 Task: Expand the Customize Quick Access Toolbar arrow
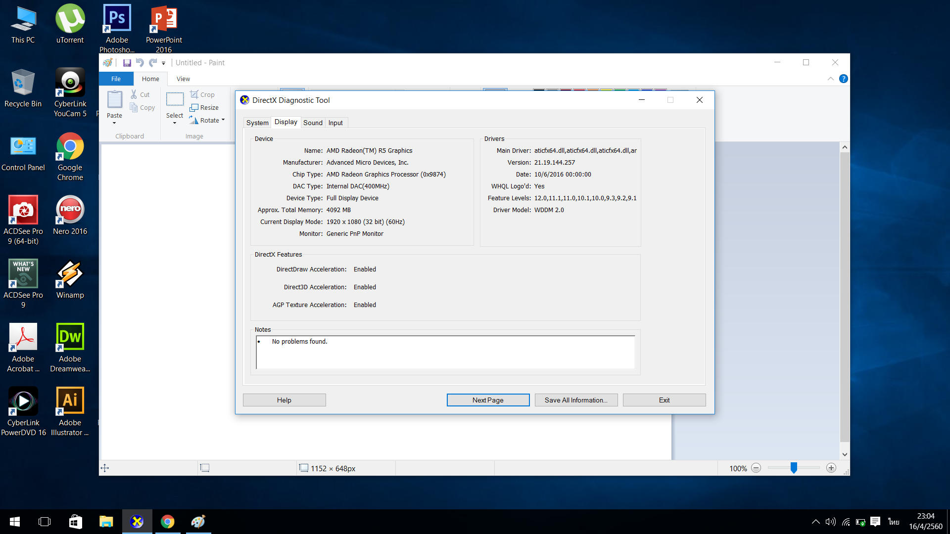click(x=163, y=63)
